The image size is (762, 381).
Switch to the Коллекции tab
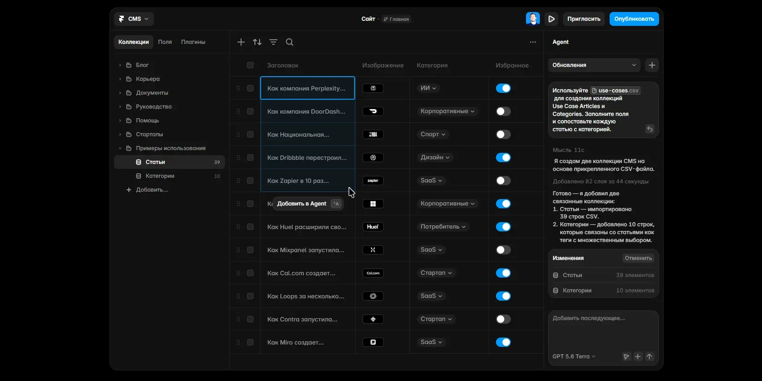point(133,42)
